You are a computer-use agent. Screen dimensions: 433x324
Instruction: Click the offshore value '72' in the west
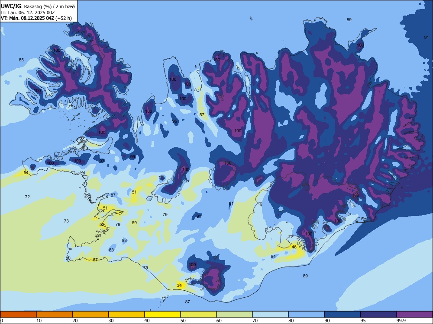pos(27,197)
